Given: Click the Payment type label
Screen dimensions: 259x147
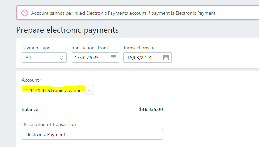Looking at the screenshot, I should pyautogui.click(x=36, y=48).
